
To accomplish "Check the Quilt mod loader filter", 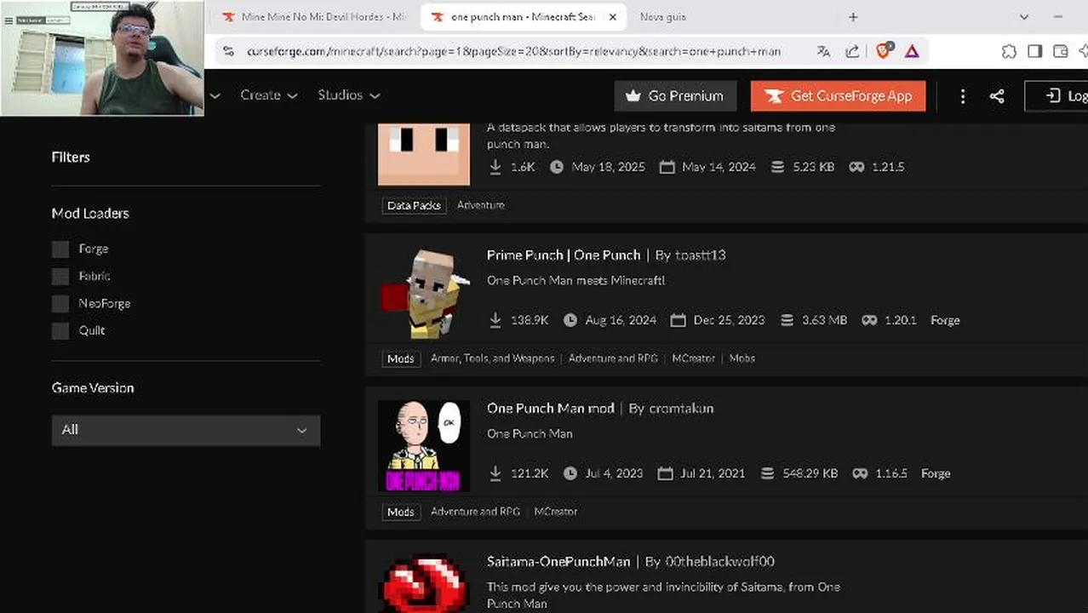I will click(60, 331).
